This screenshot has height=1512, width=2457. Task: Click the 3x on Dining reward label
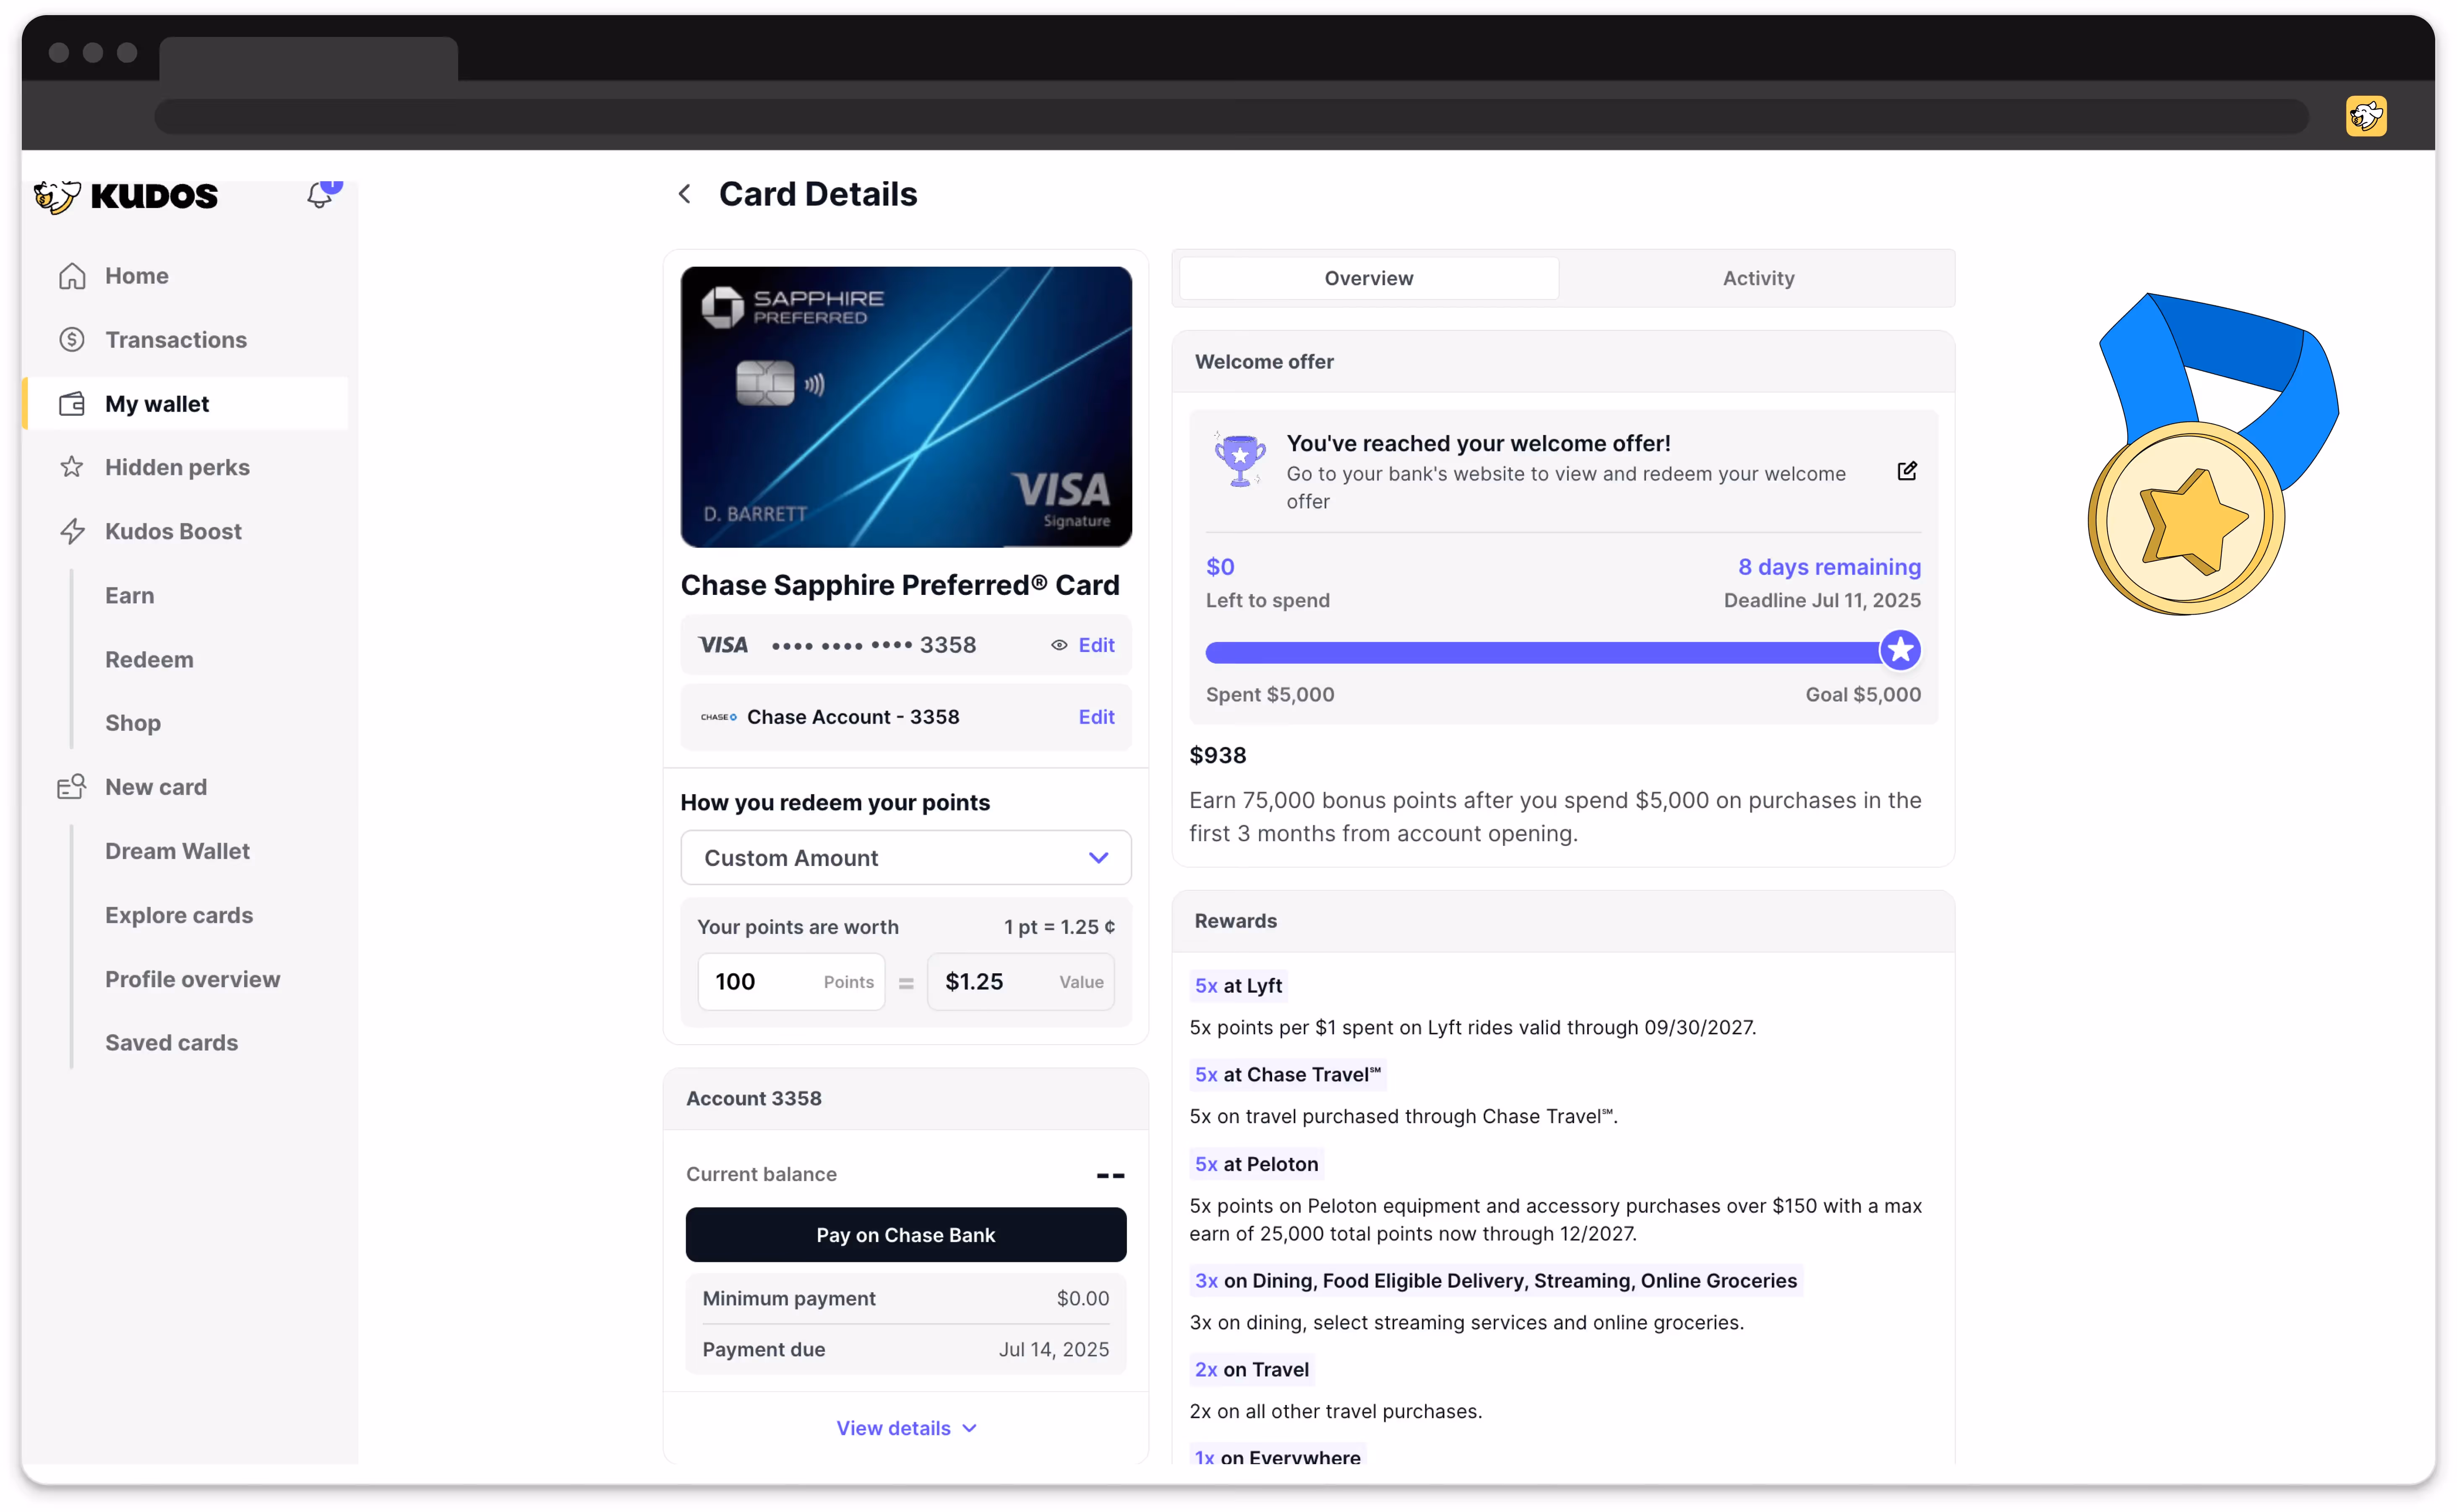[x=1496, y=1281]
